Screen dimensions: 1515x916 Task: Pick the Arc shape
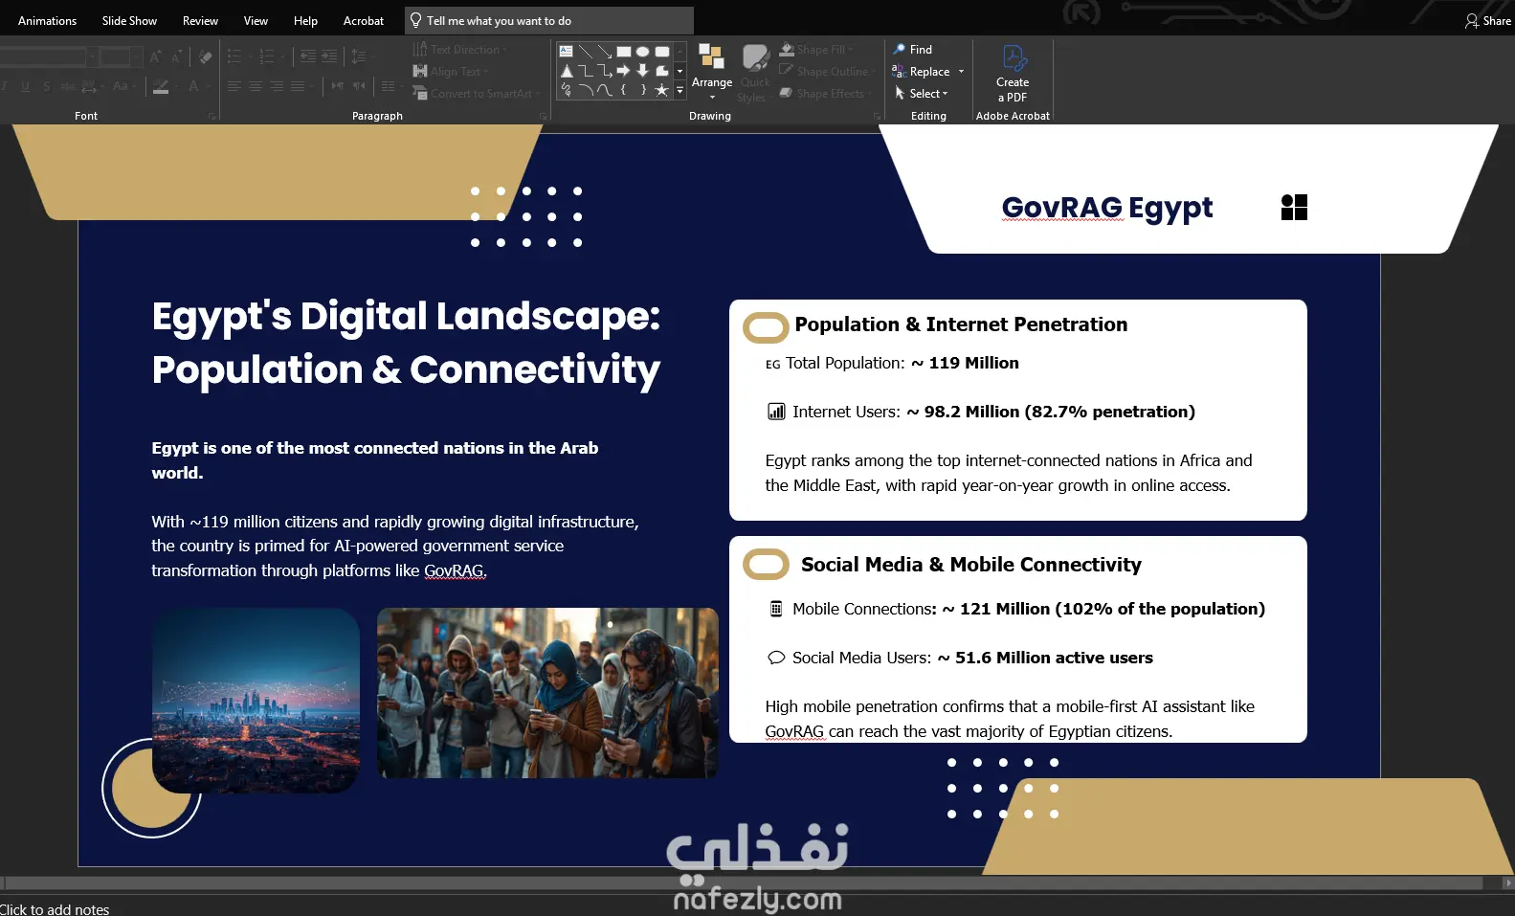(x=585, y=90)
